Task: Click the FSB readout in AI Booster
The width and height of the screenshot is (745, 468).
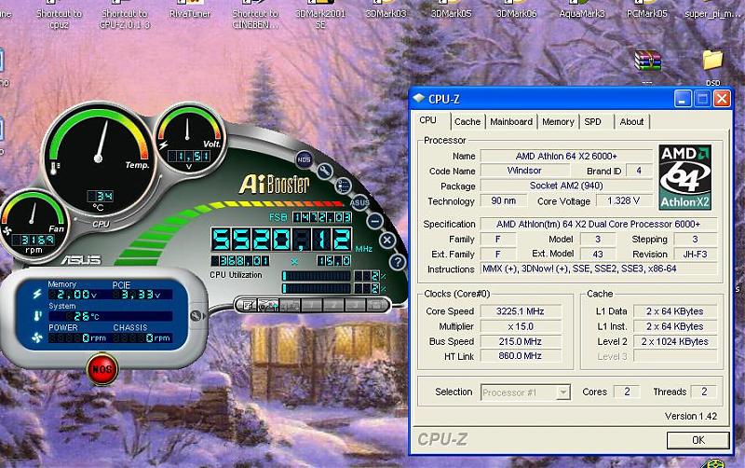Action: tap(321, 217)
